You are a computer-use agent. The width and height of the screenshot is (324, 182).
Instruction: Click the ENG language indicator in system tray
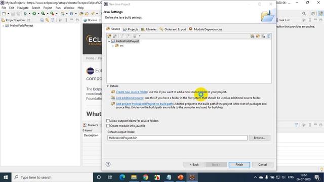[x=291, y=177]
